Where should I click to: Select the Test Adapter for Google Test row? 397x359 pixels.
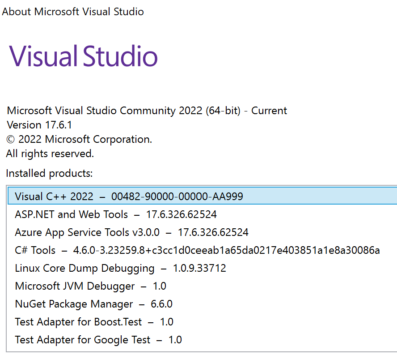pos(202,340)
